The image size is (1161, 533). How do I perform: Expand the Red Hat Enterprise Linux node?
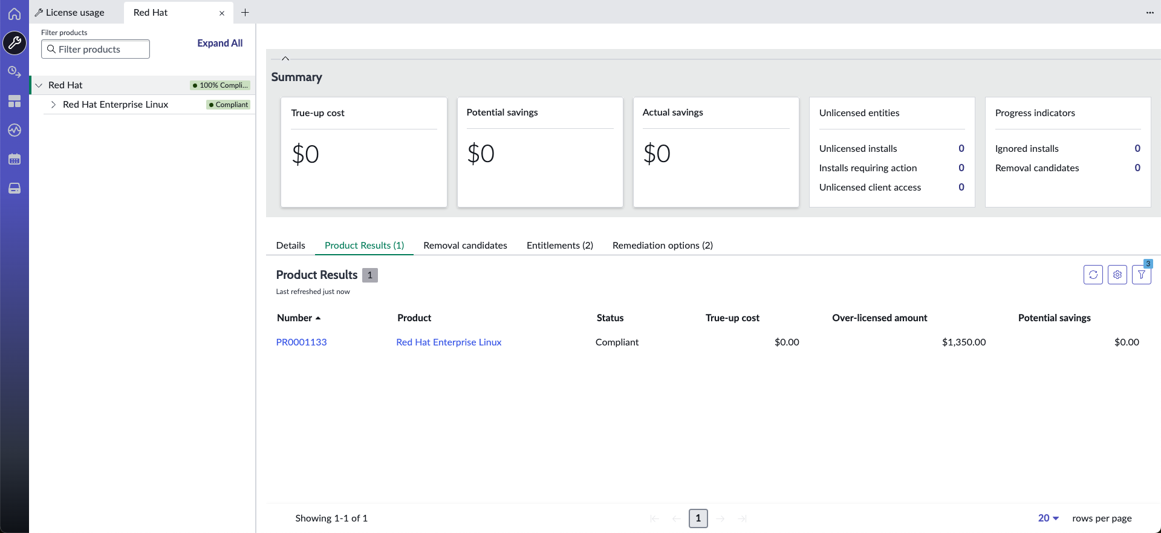coord(53,105)
